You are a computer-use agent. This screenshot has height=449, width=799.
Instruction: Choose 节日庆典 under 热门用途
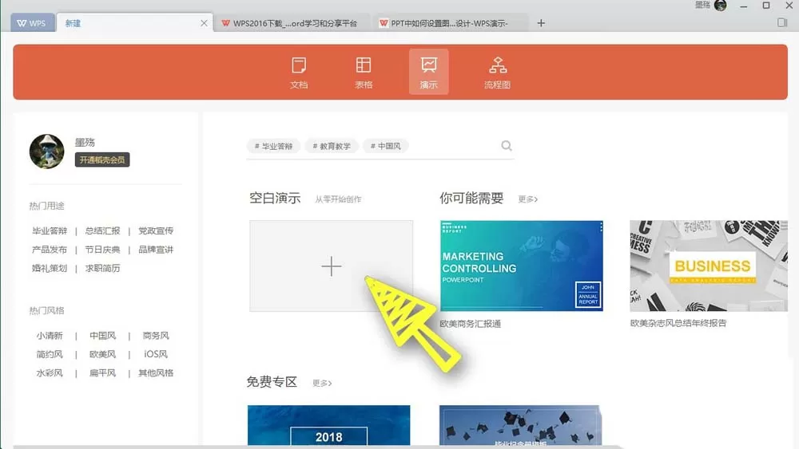click(102, 250)
